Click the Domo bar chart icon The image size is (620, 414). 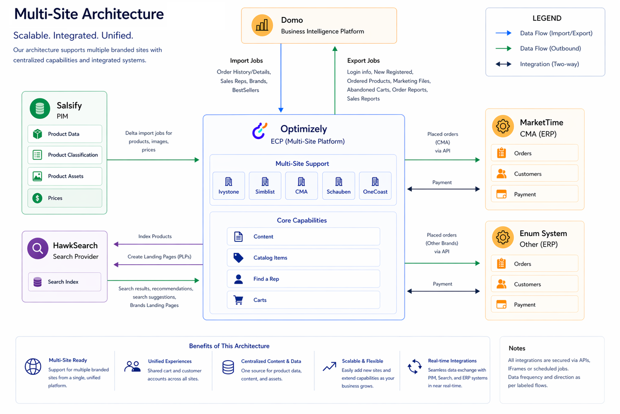(x=262, y=26)
